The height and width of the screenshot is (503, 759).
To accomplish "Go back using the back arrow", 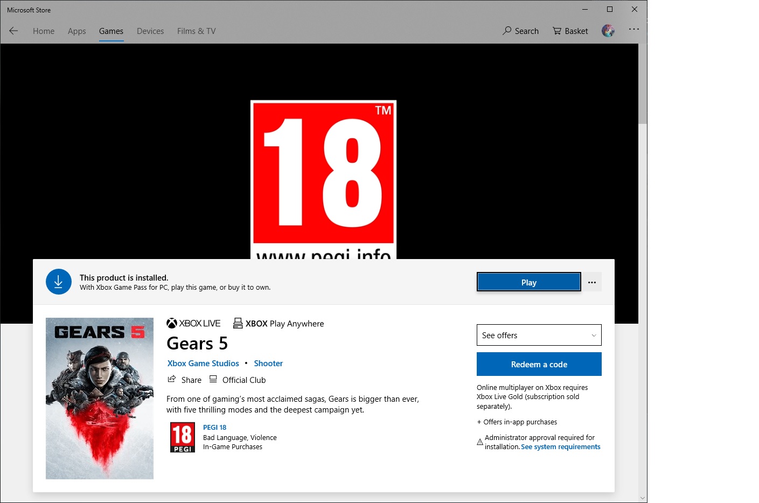I will 13,31.
